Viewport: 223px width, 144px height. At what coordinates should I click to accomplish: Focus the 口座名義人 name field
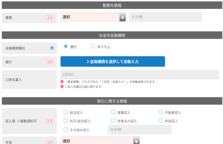tap(140, 74)
